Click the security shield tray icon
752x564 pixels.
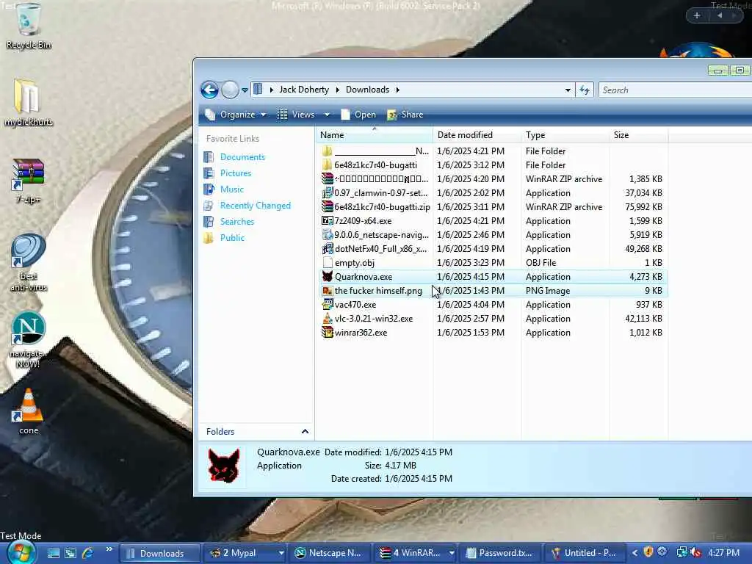(648, 552)
